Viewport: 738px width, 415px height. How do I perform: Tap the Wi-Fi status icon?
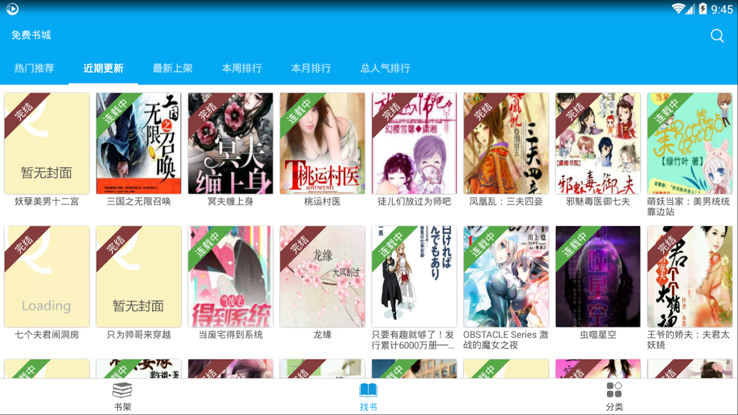(x=678, y=8)
